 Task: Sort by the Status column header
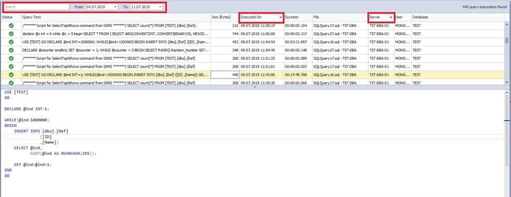tap(11, 17)
